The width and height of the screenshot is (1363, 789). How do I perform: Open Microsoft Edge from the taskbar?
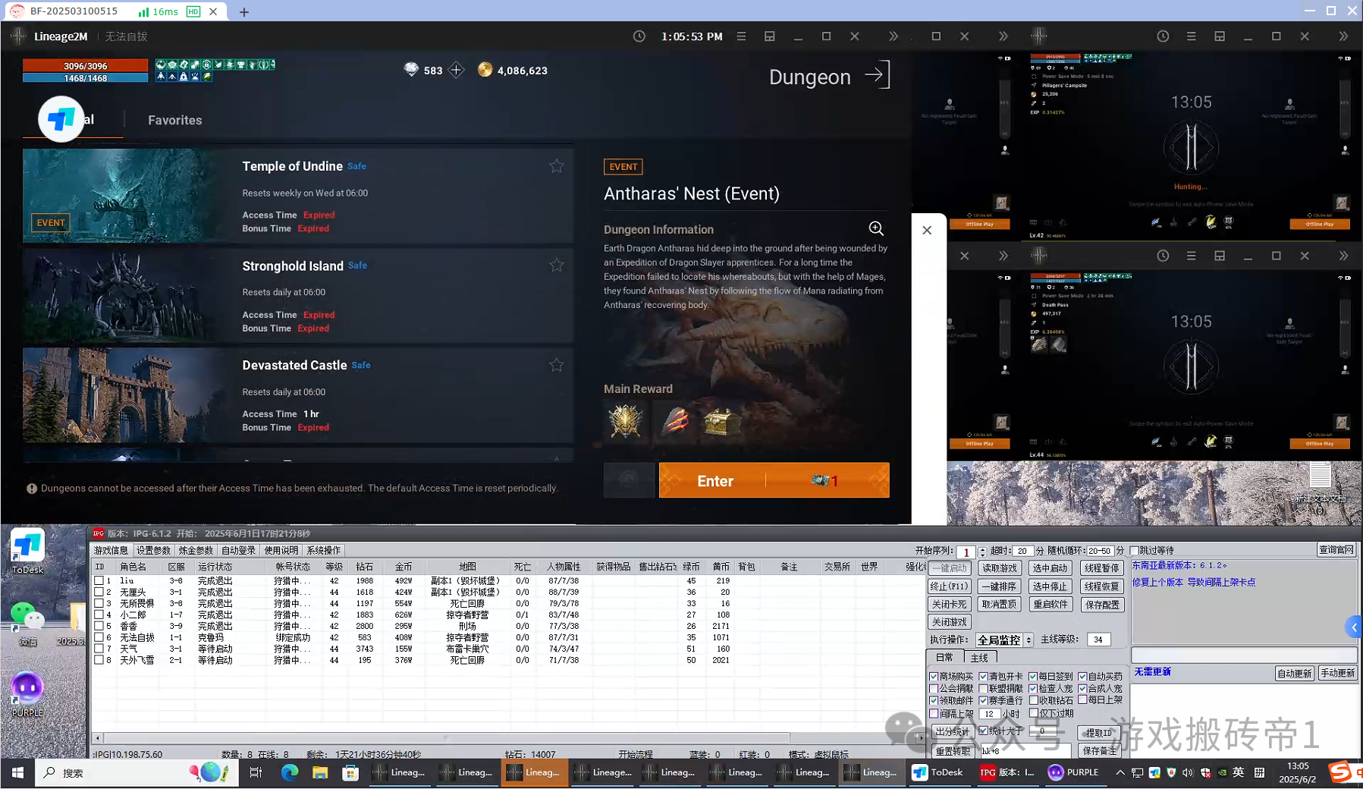click(290, 772)
